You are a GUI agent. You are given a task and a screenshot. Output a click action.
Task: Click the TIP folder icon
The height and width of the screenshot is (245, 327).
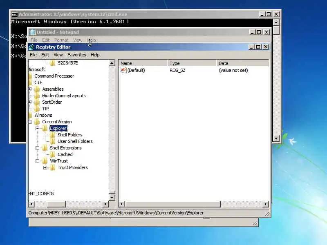(x=37, y=109)
